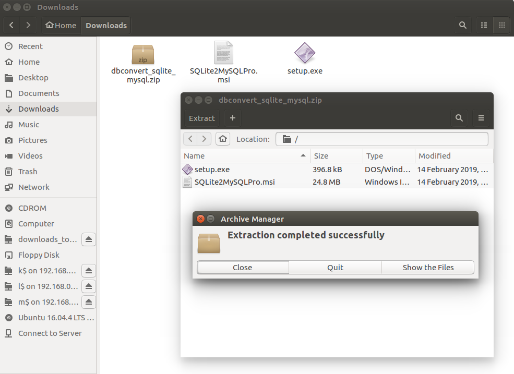Eject k$ on 192.168 share
The width and height of the screenshot is (514, 374).
click(x=89, y=271)
